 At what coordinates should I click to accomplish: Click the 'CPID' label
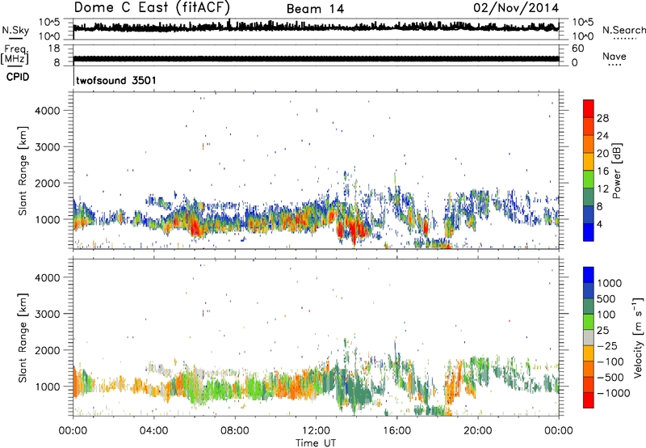pos(18,77)
